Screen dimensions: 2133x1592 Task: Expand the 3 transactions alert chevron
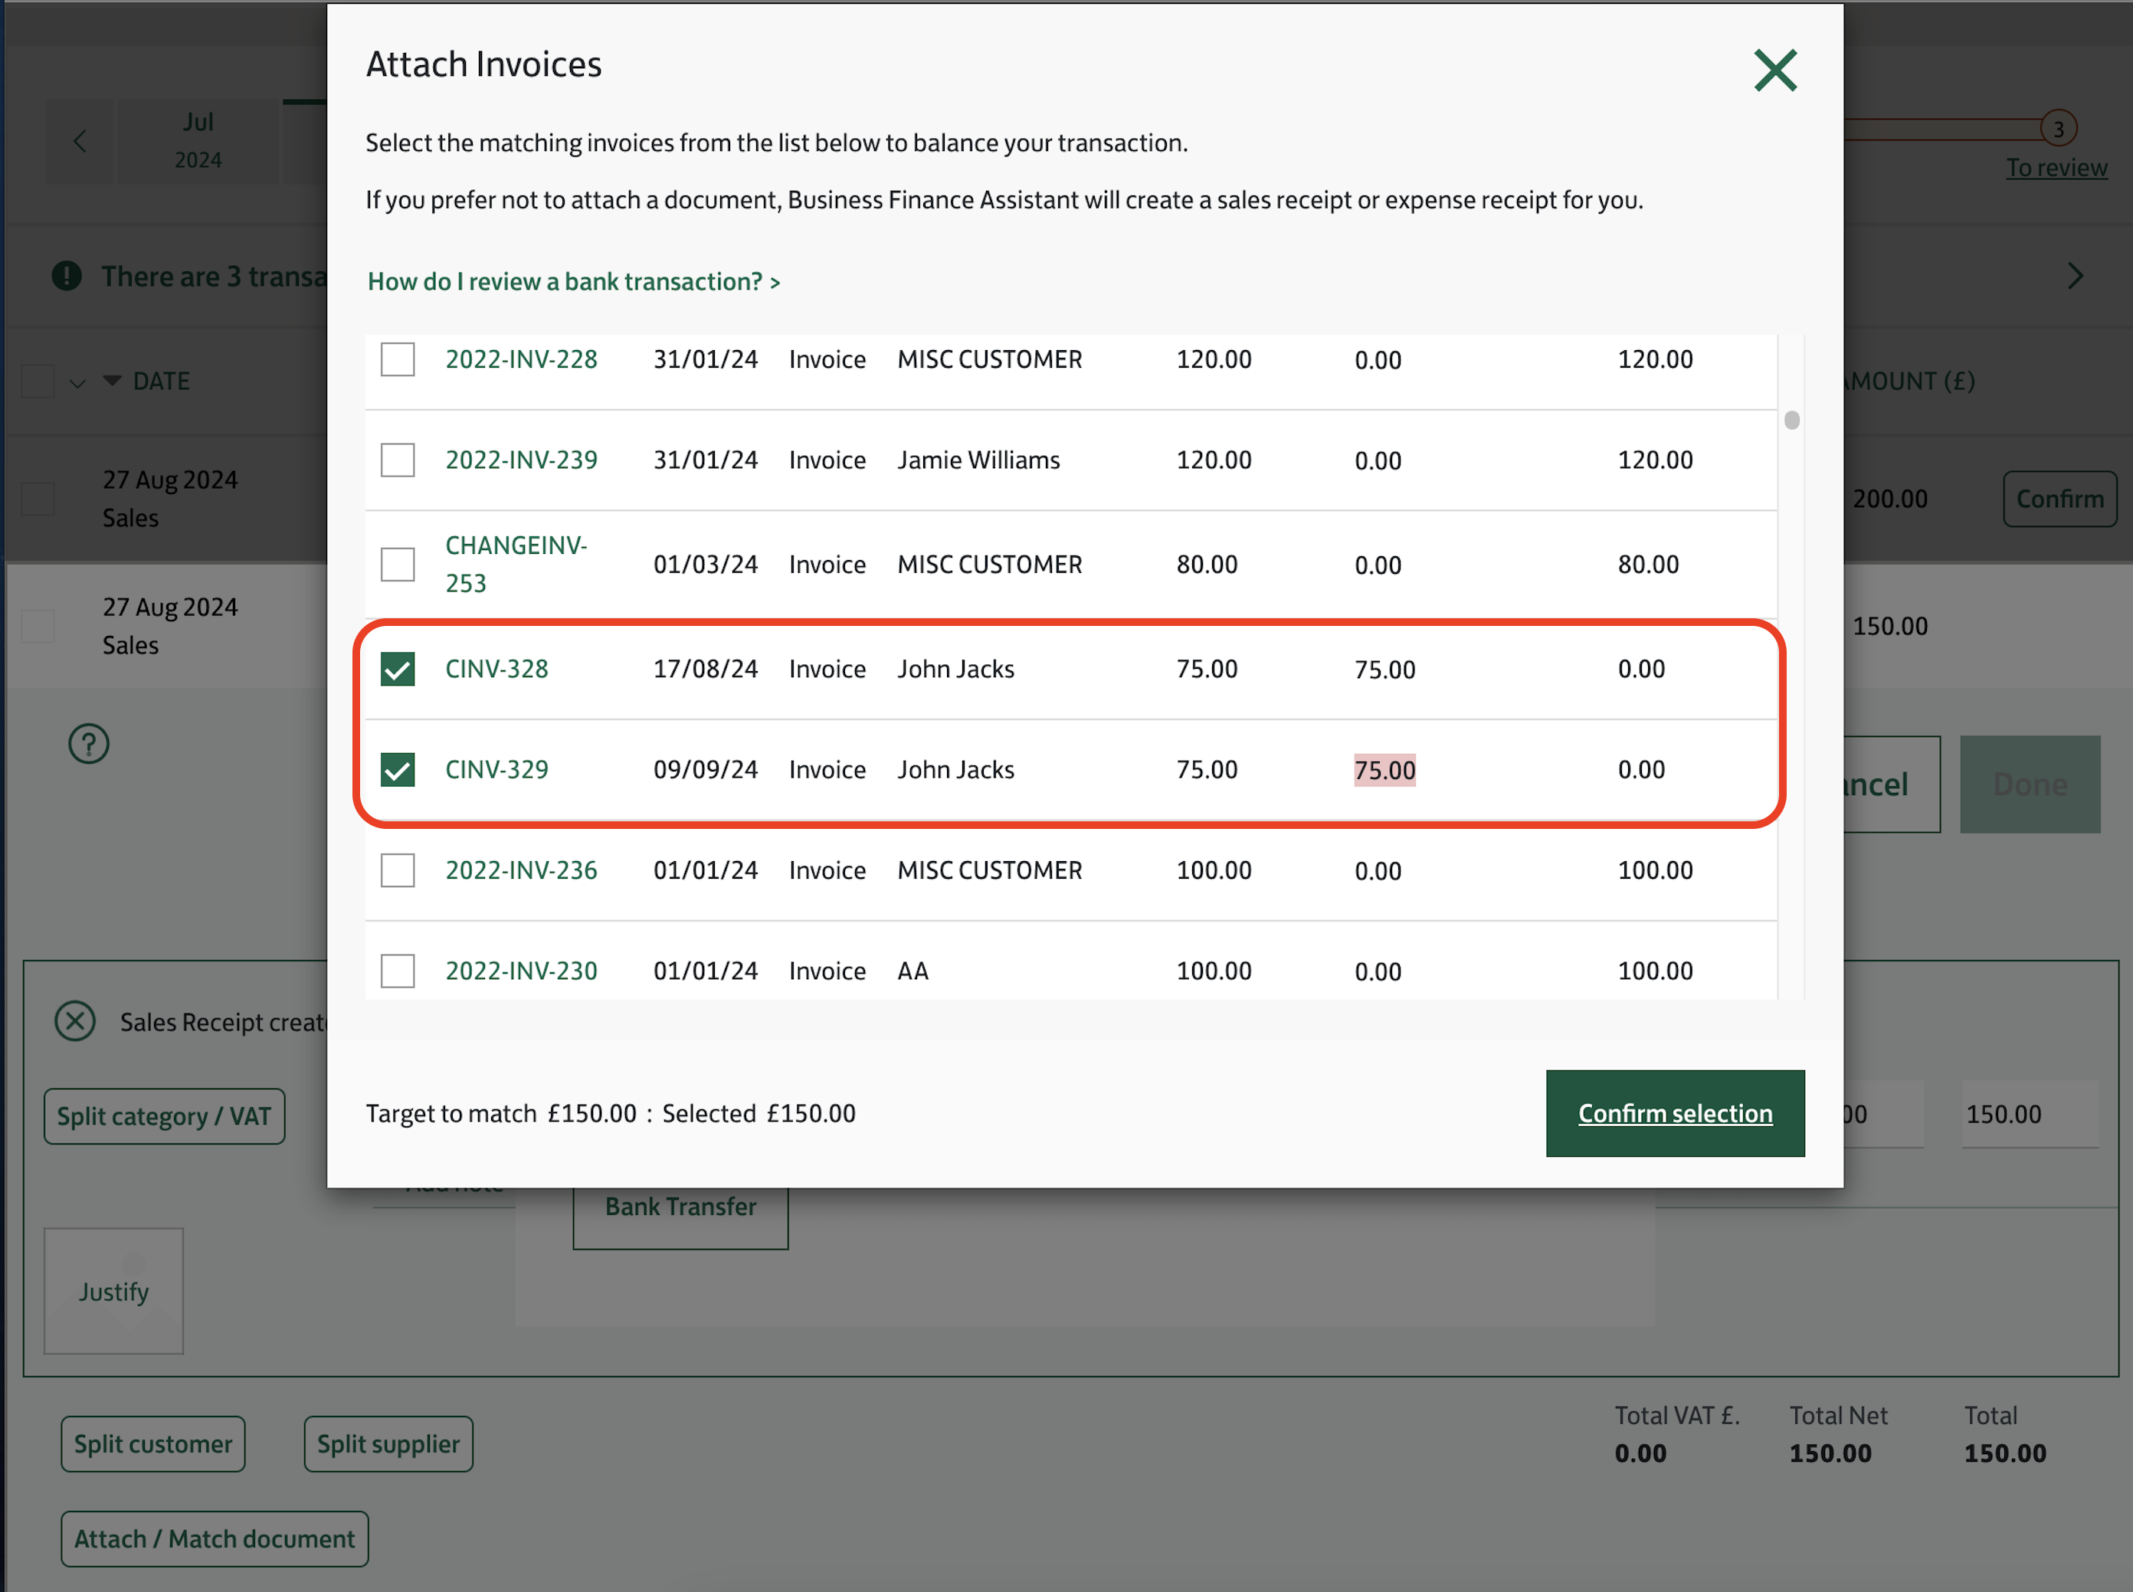pos(2076,277)
